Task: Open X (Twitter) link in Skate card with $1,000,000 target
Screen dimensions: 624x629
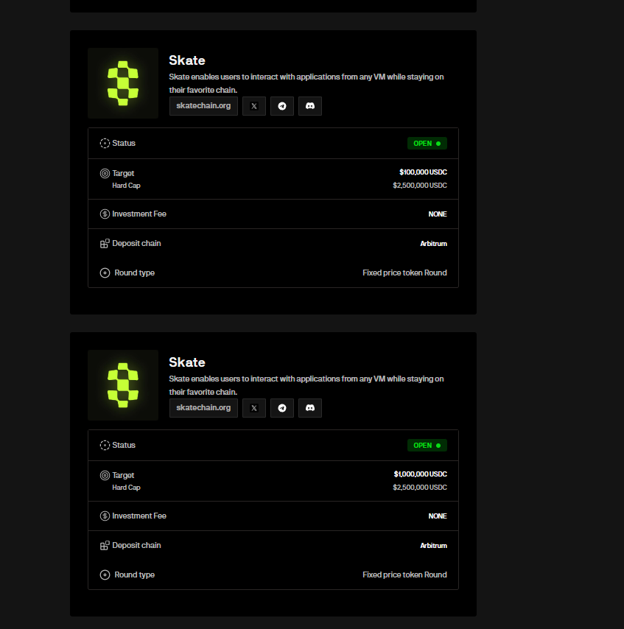Action: (254, 408)
